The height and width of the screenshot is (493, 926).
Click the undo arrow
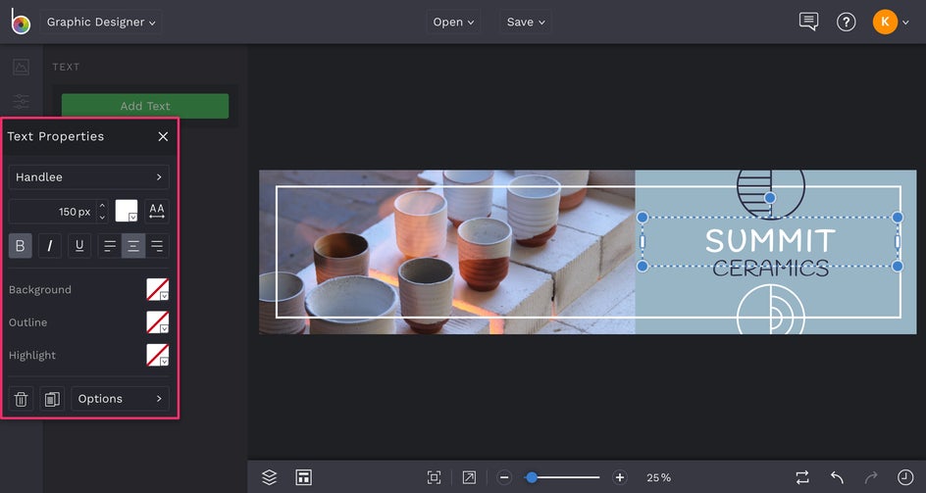[x=837, y=477]
